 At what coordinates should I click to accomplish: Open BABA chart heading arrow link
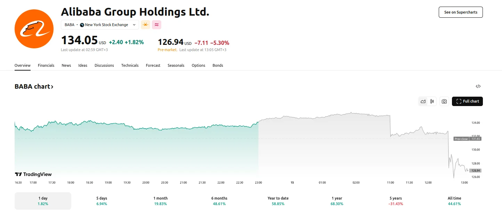point(34,87)
